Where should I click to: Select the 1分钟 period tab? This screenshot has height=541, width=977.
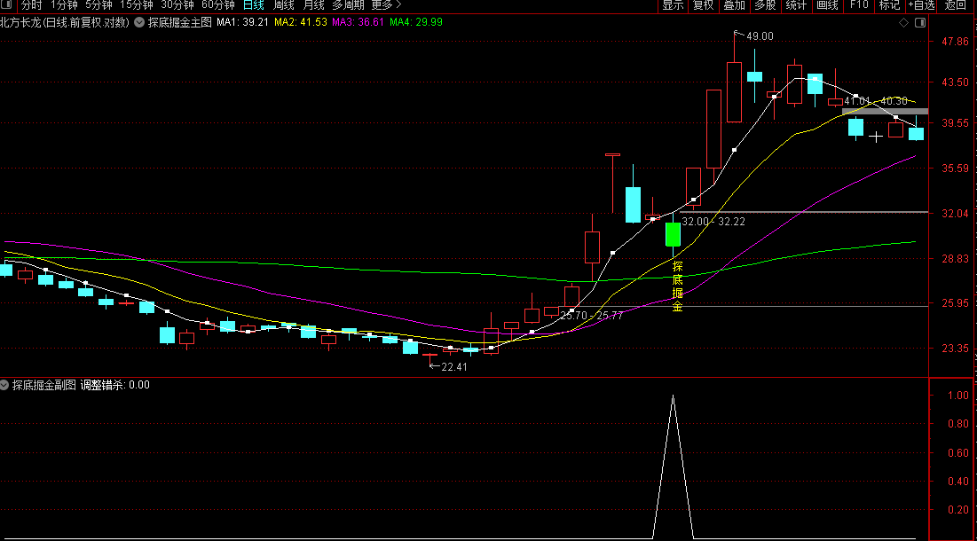point(64,5)
